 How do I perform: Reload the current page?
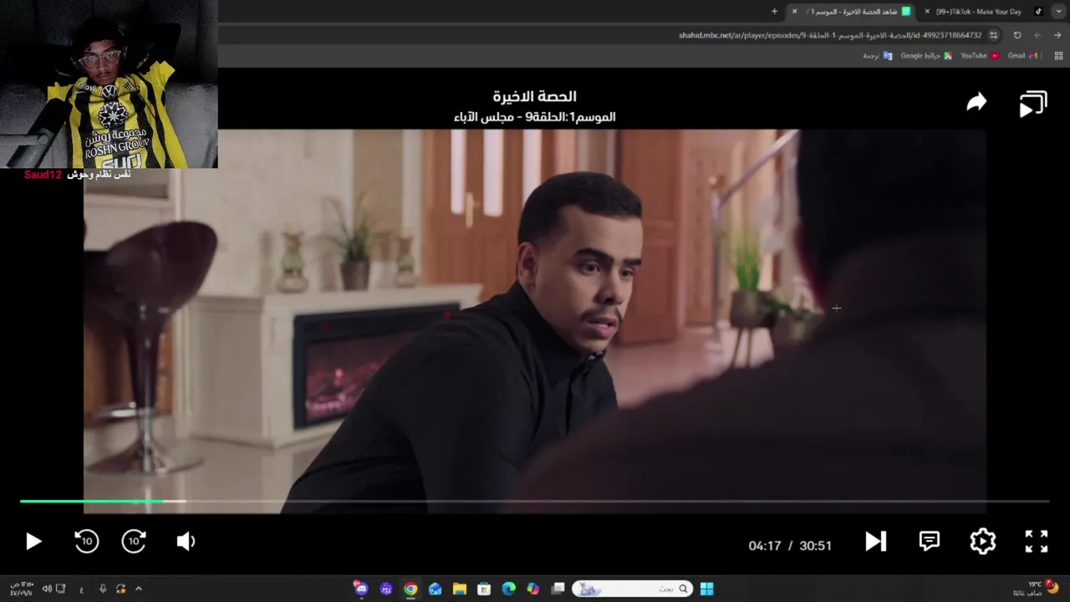1017,35
